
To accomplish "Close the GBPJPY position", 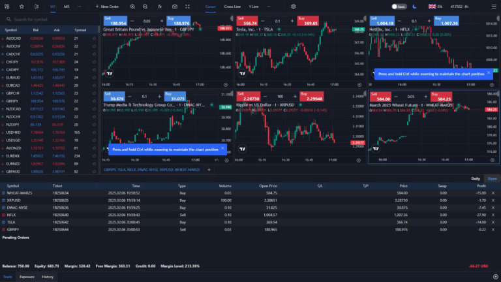I will point(493,230).
